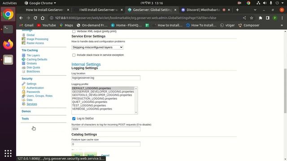Open a new Chrome tab
The image size is (287, 161).
click(x=237, y=10)
